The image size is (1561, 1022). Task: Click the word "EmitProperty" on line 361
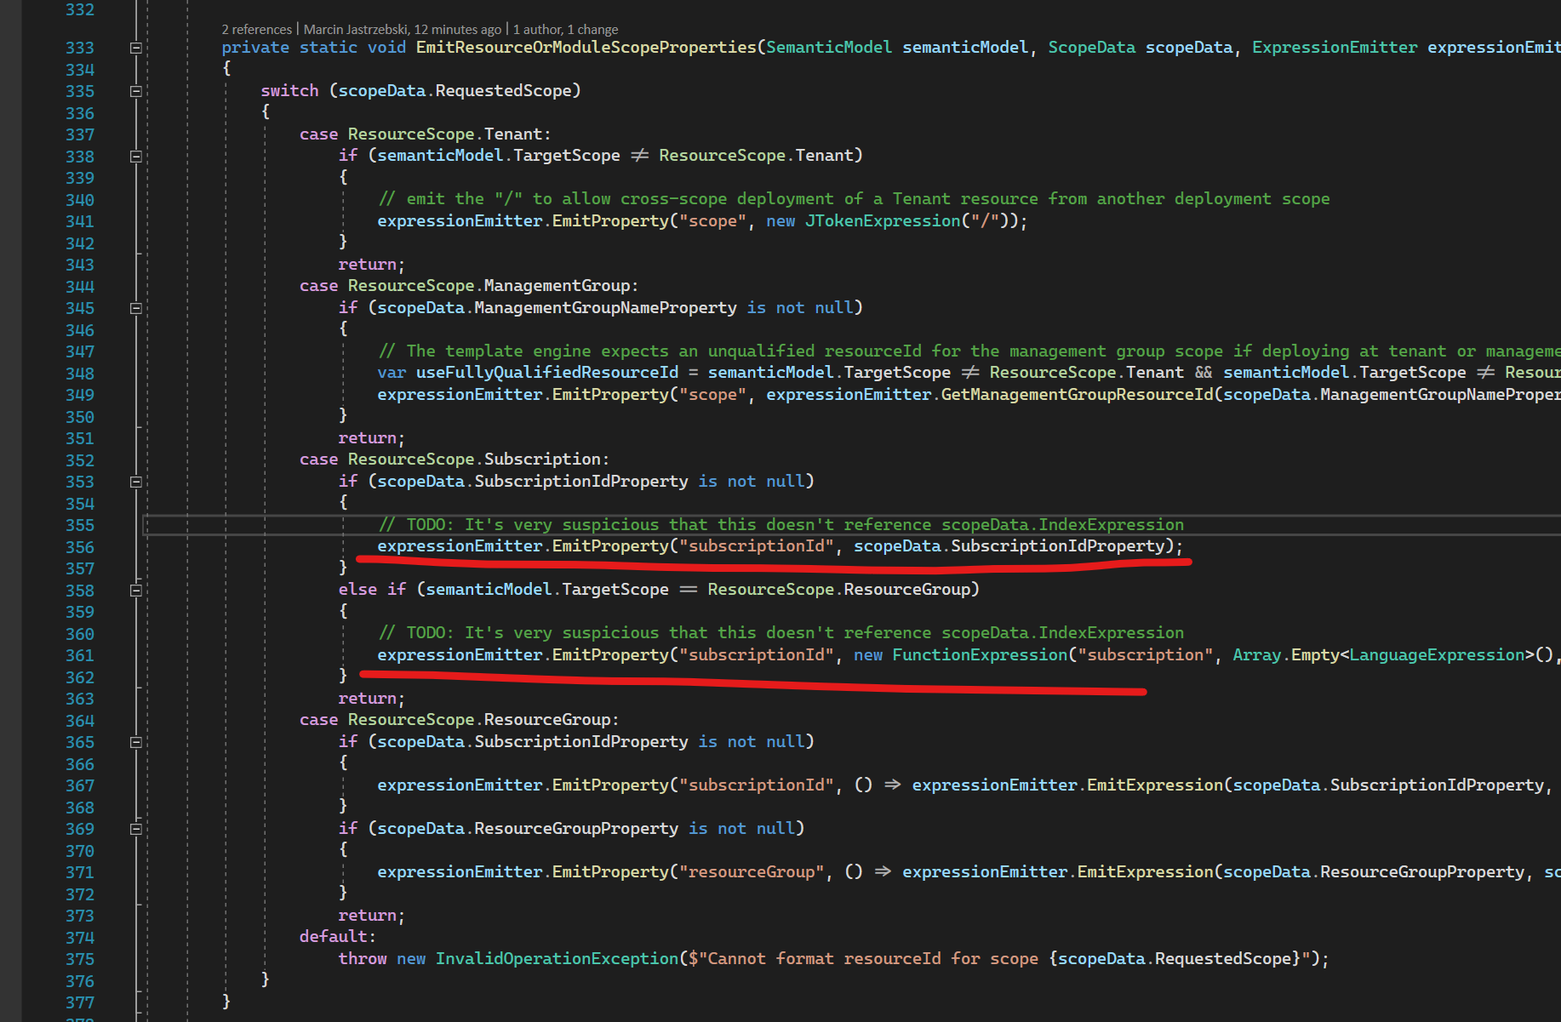click(609, 654)
